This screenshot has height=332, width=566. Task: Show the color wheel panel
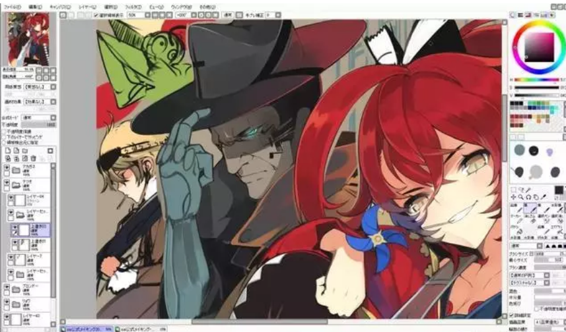click(x=513, y=15)
